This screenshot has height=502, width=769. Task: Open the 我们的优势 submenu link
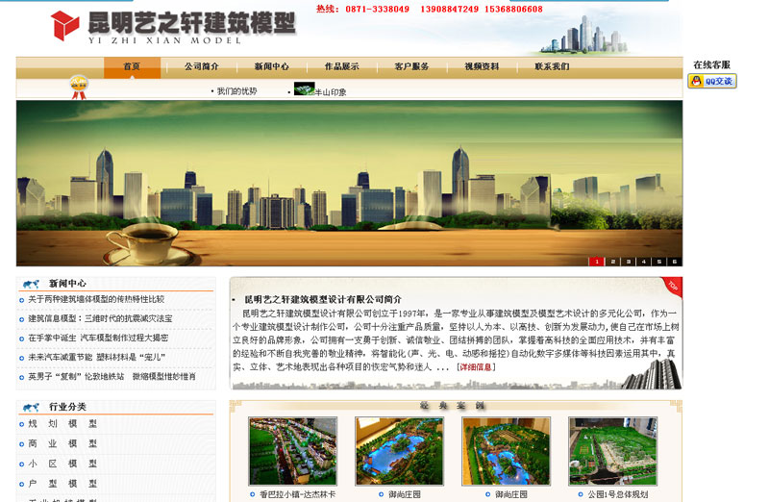point(236,91)
